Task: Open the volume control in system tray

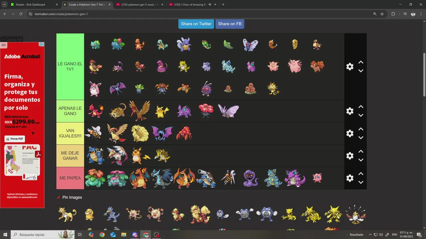Action: point(381,234)
